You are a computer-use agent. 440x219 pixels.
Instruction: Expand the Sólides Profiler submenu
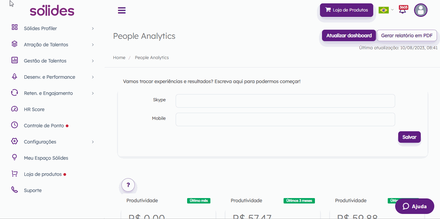click(93, 29)
